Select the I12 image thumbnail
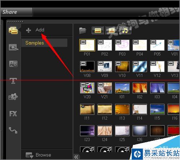The height and width of the screenshot is (160, 180). pyautogui.click(x=105, y=109)
